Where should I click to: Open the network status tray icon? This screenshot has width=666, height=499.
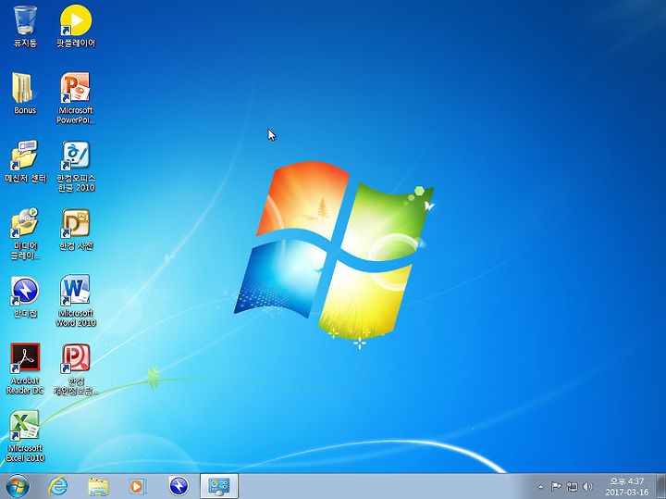click(x=573, y=486)
